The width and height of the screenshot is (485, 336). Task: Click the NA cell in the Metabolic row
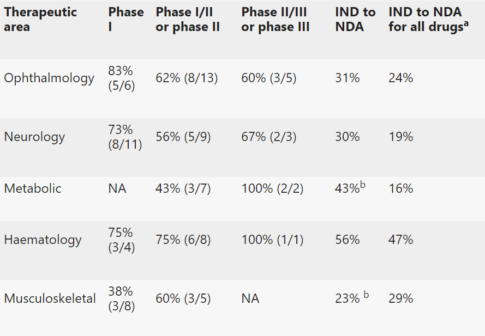[117, 188]
